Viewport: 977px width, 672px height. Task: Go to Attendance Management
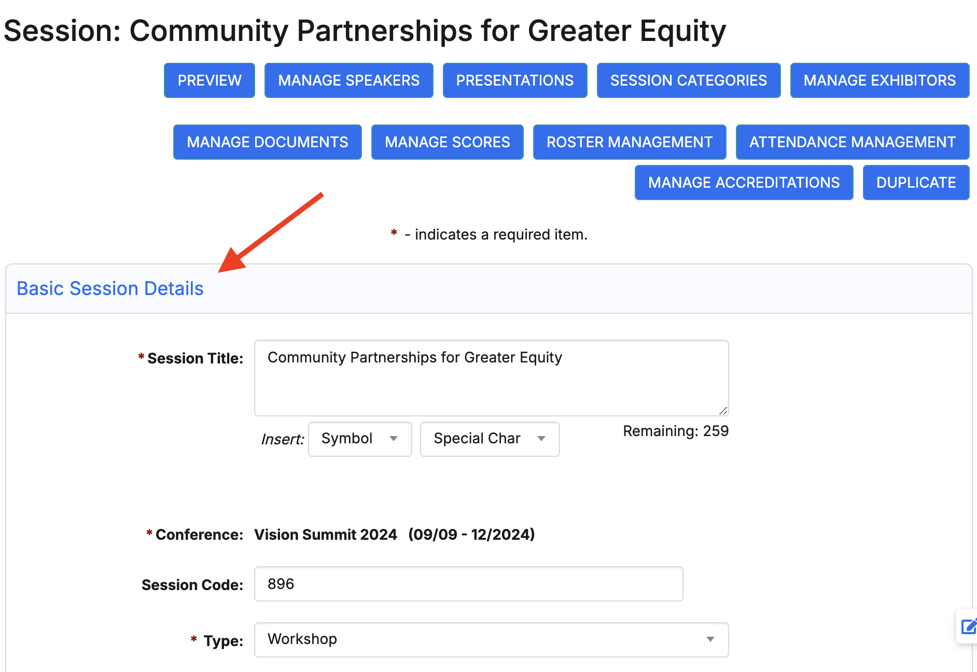pos(852,142)
